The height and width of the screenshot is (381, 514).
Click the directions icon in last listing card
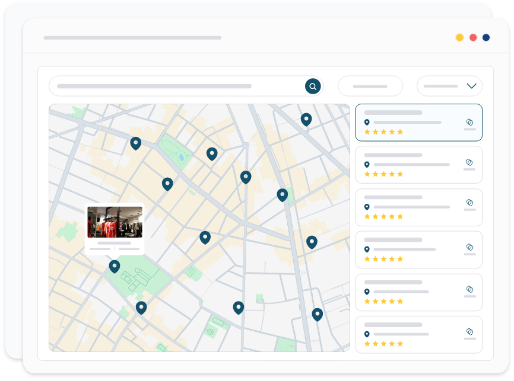pos(469,332)
